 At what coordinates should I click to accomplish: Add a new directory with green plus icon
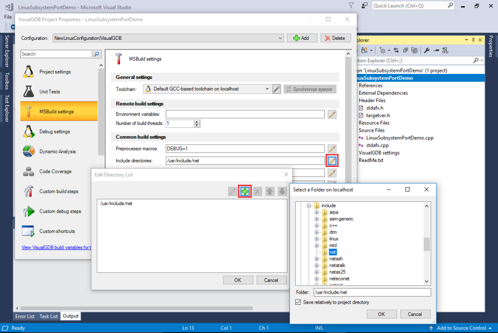click(244, 191)
